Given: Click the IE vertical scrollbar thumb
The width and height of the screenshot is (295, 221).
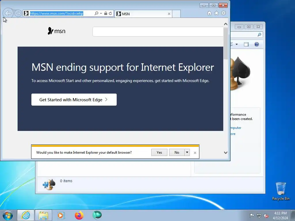Looking at the screenshot, I should click(226, 43).
